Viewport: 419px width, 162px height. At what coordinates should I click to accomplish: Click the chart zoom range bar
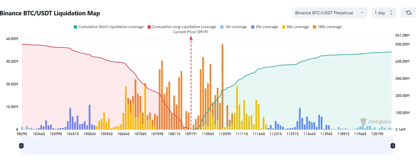pyautogui.click(x=207, y=145)
